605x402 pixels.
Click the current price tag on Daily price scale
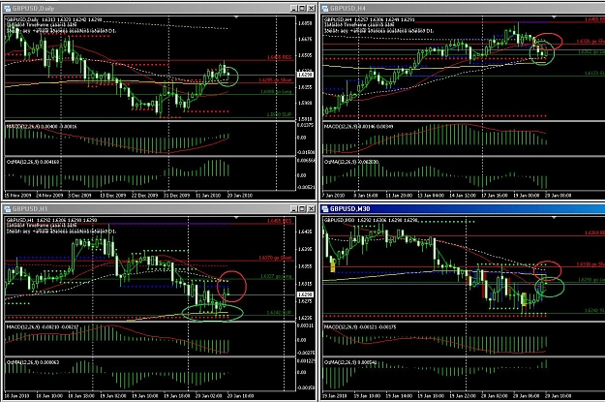tap(305, 75)
